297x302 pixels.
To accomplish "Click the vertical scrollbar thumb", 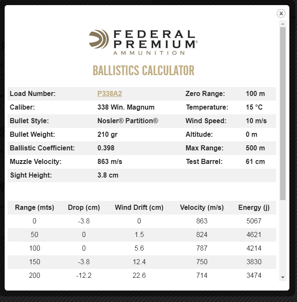I will tap(283, 113).
